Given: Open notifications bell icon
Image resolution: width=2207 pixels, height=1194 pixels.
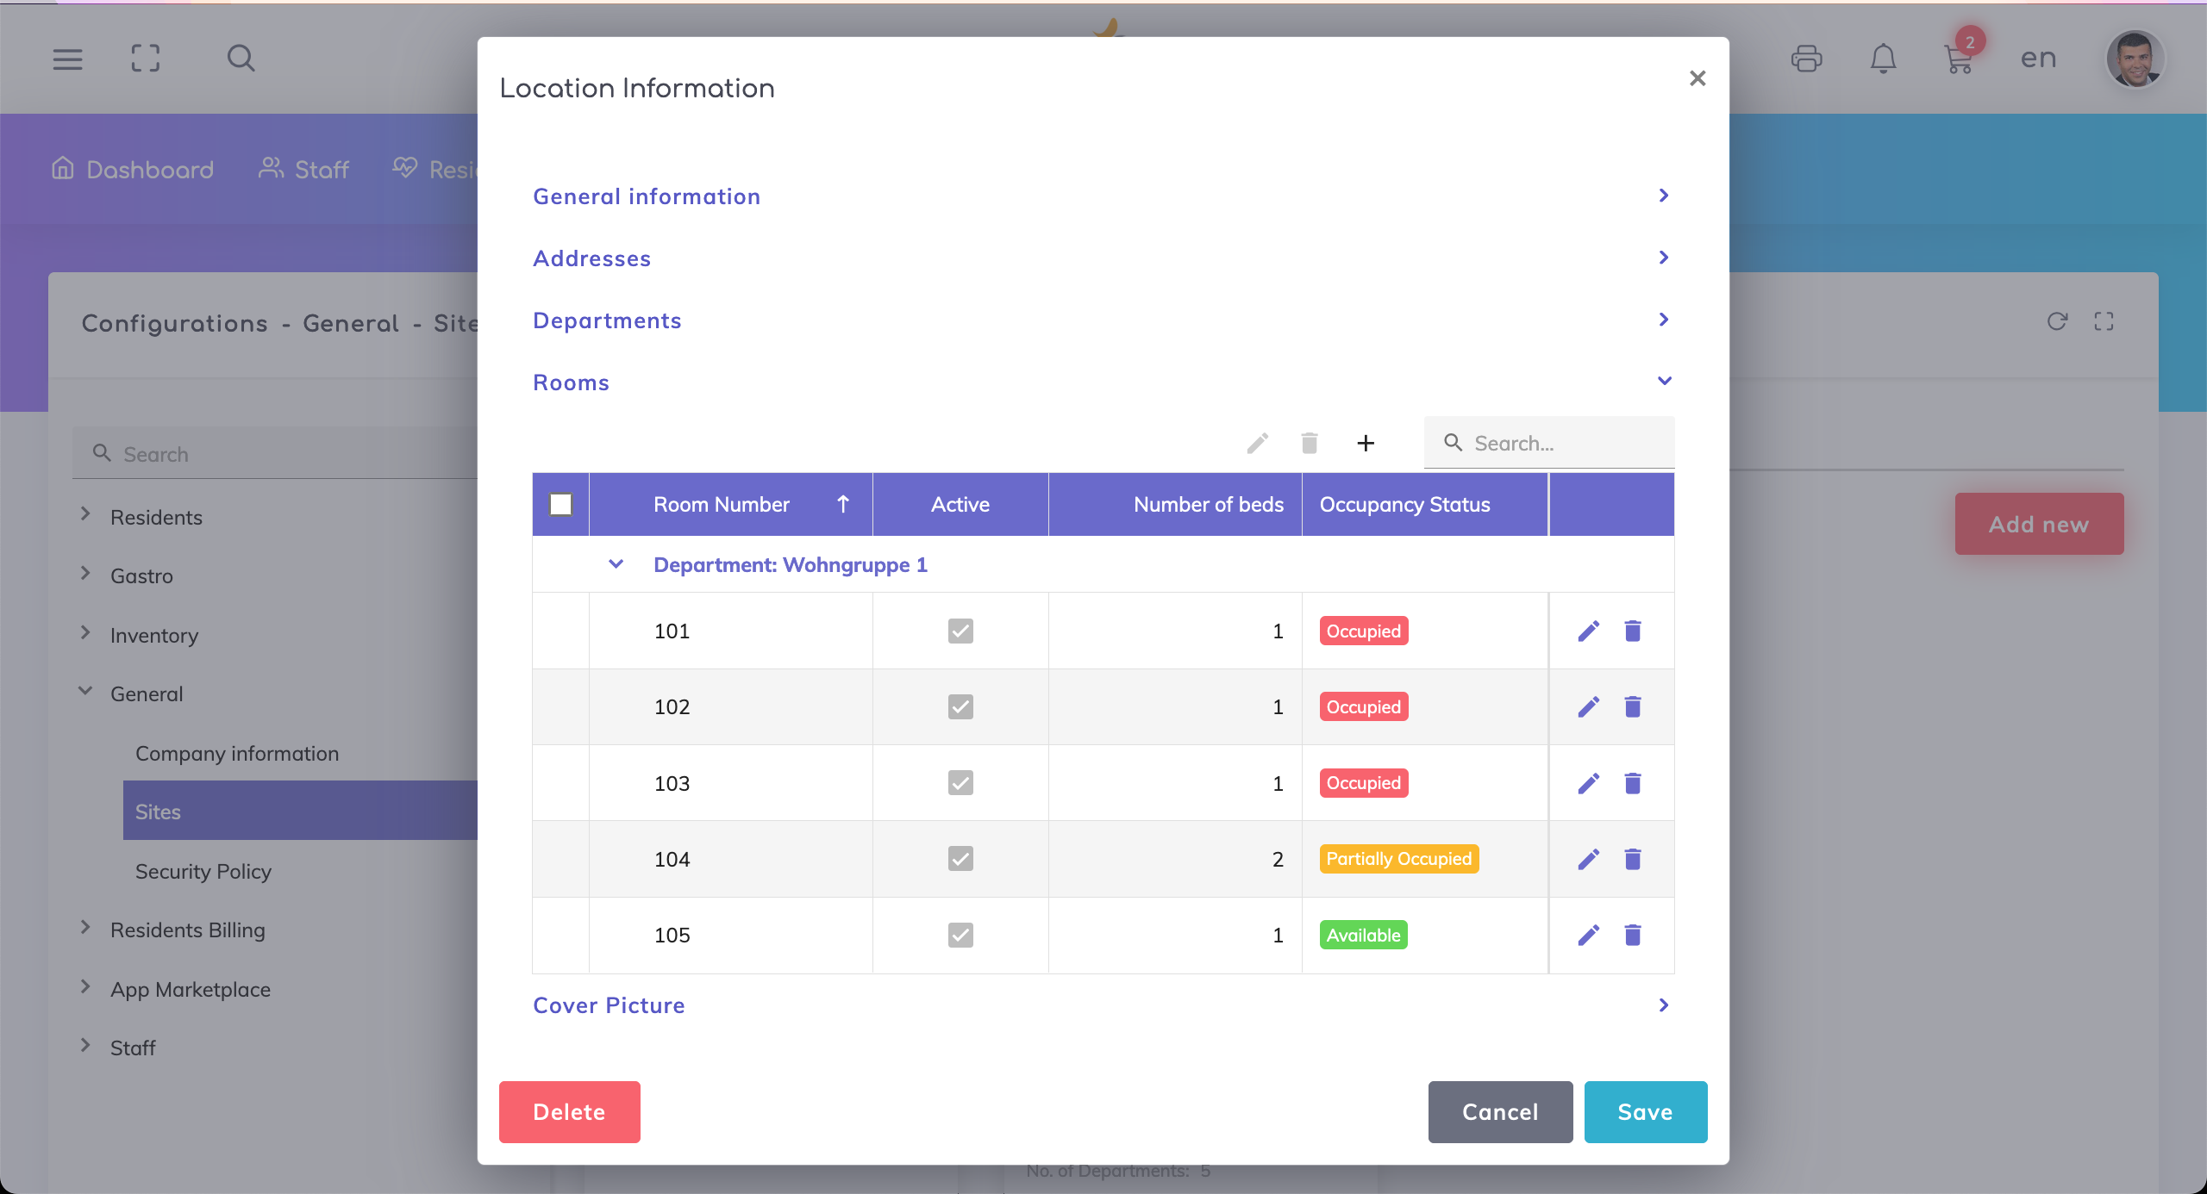Looking at the screenshot, I should (1883, 59).
